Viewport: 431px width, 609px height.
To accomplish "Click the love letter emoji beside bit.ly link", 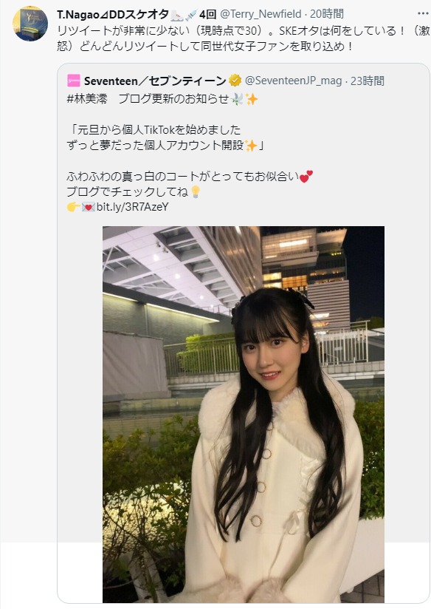I will coord(89,207).
